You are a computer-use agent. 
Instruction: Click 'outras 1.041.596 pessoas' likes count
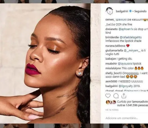click(x=132, y=105)
